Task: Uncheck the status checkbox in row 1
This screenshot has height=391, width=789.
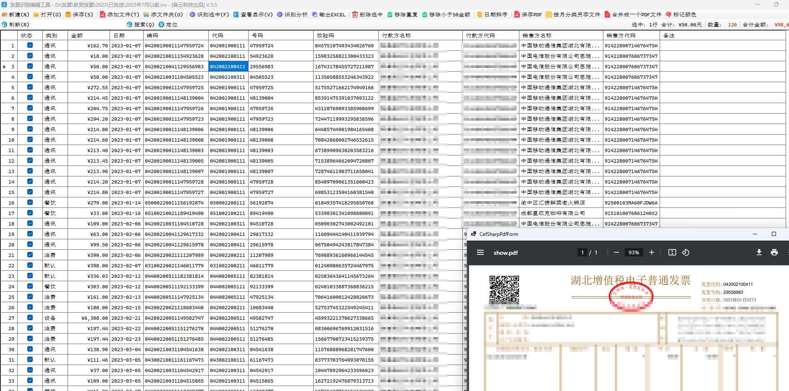Action: pos(30,45)
